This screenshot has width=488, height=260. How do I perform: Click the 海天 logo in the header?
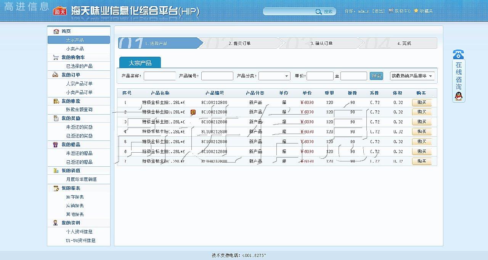click(60, 11)
